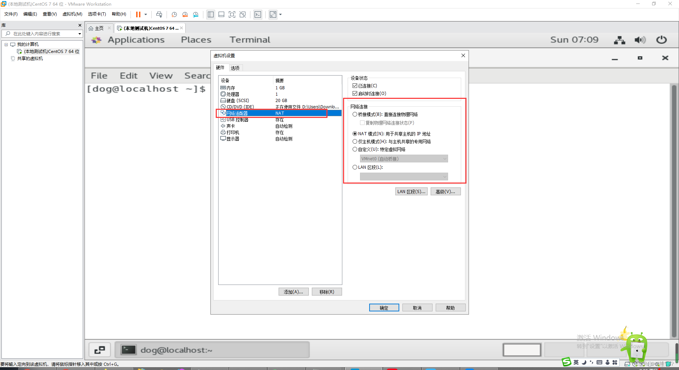Close the CentOS 7 64 VM tab
This screenshot has height=370, width=679.
pyautogui.click(x=181, y=28)
